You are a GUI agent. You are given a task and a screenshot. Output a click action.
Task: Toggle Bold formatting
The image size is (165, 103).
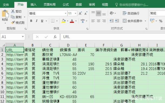pyautogui.click(x=31, y=21)
